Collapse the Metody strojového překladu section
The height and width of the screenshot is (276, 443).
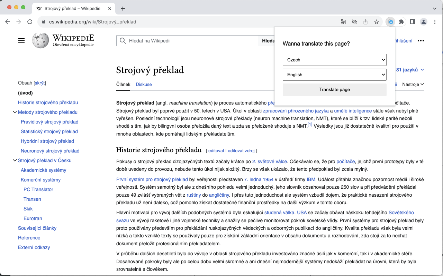pos(15,112)
